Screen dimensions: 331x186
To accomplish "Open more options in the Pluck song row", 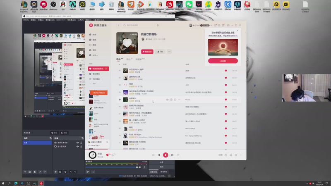I will point(179,100).
